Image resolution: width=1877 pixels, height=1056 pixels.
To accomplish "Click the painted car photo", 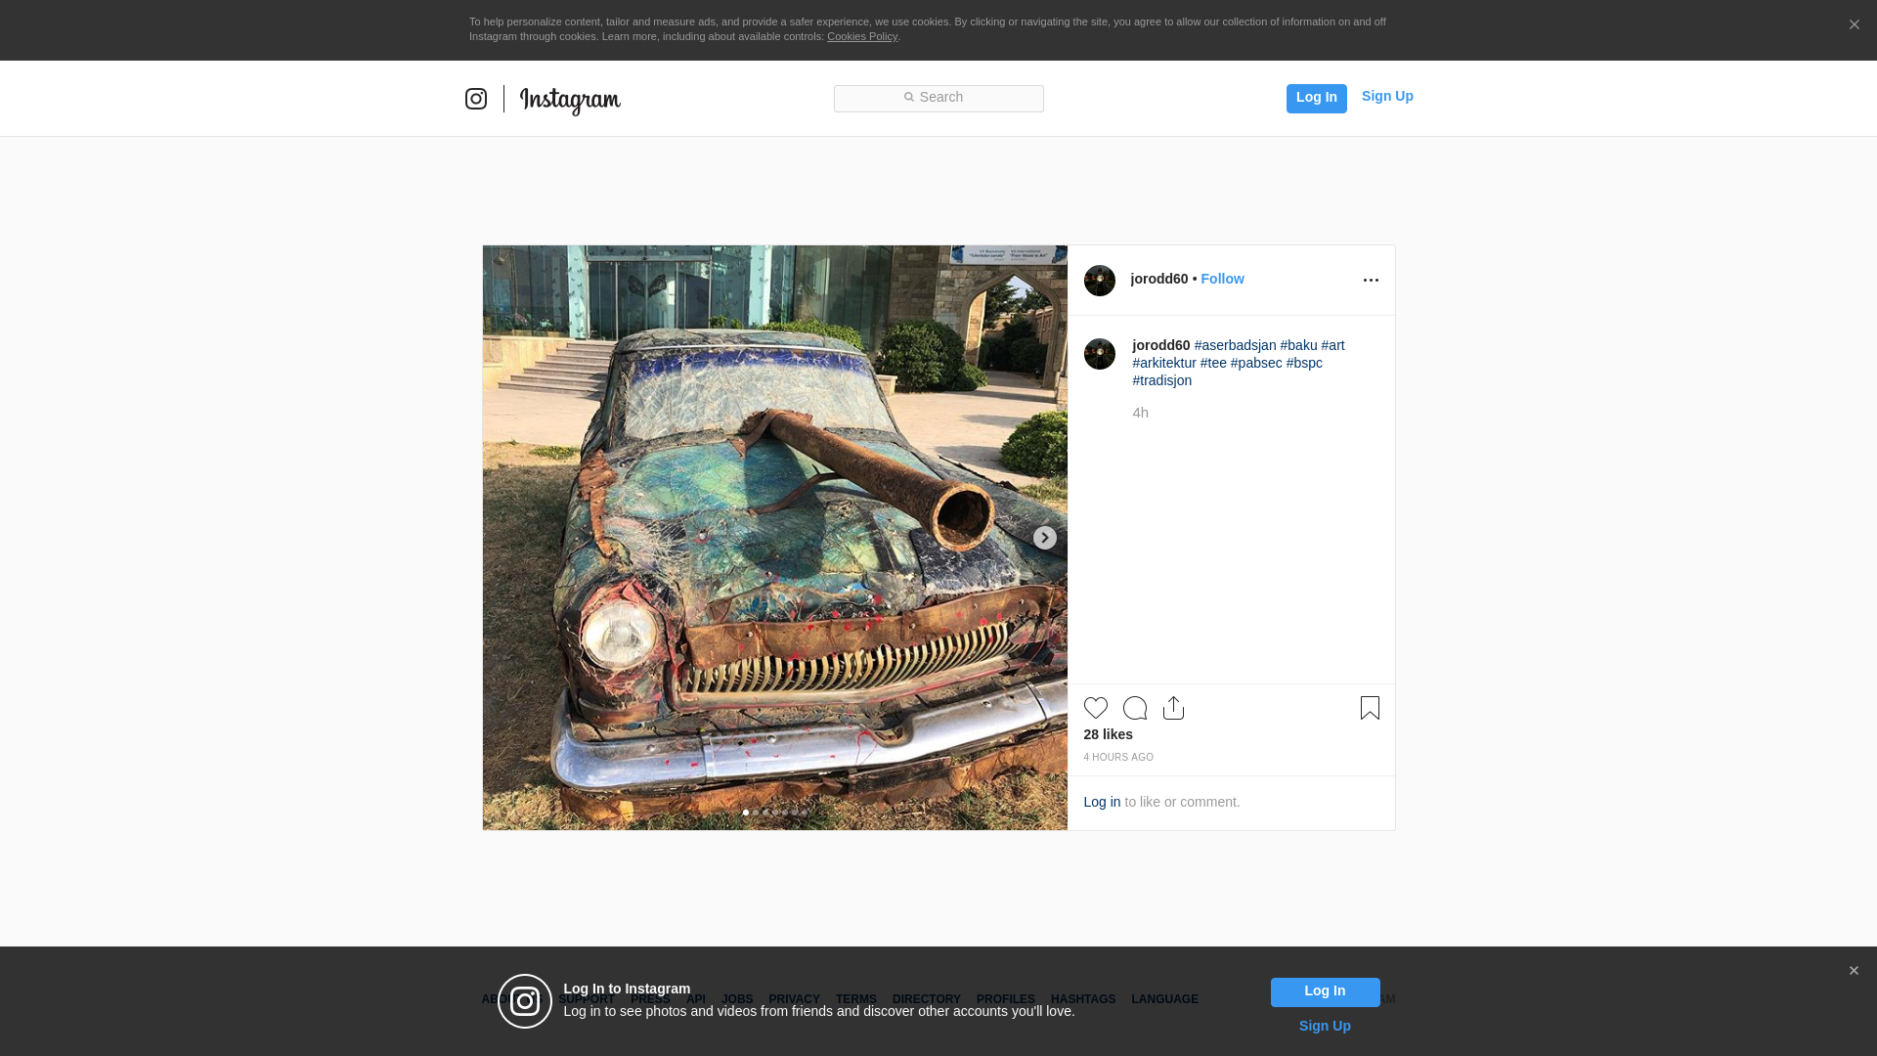I will [x=775, y=538].
